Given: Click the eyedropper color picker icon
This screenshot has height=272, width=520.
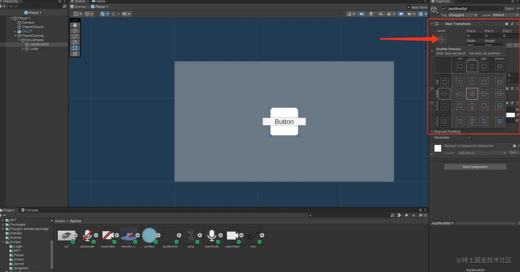Looking at the screenshot, I should click(x=518, y=115).
